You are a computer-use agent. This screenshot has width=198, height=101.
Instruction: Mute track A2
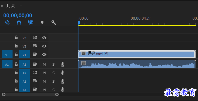(x=44, y=73)
